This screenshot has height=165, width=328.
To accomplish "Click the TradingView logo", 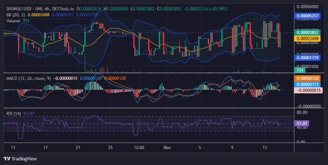I will point(7,159).
